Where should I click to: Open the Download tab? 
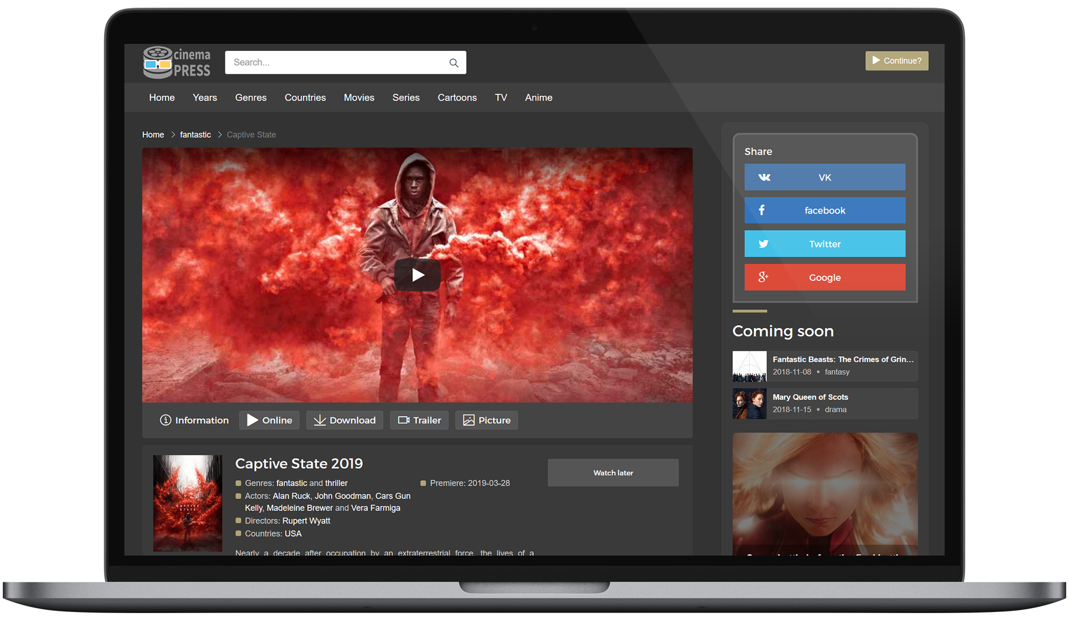point(344,420)
